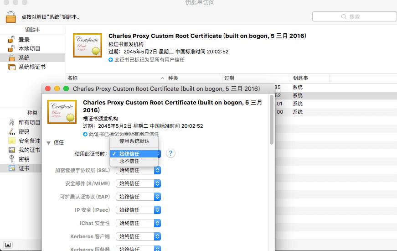Click the table row ending in :01

[336, 104]
